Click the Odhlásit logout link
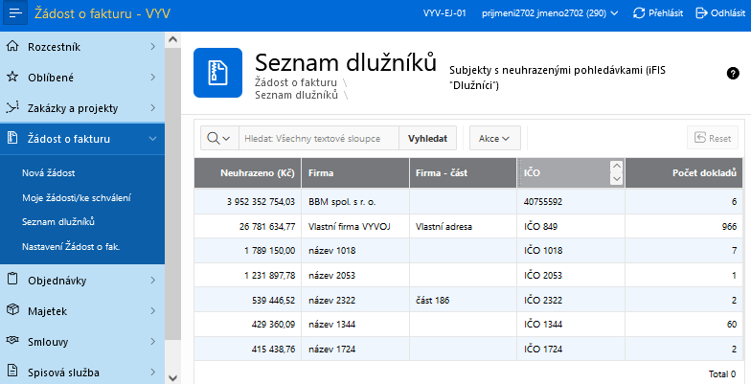The height and width of the screenshot is (384, 751). 719,13
